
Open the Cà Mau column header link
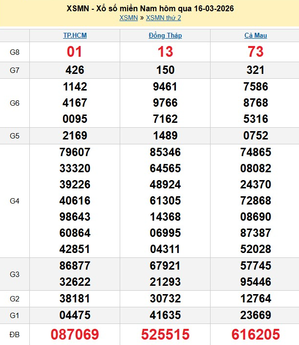[256, 35]
